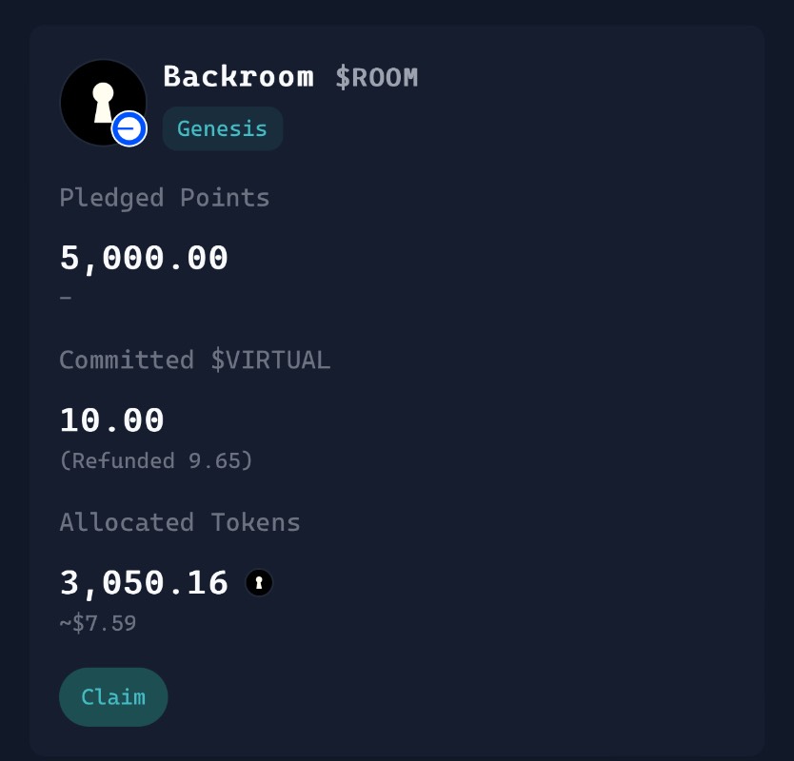Click the word Allocated in the label
794x761 pixels.
(127, 522)
